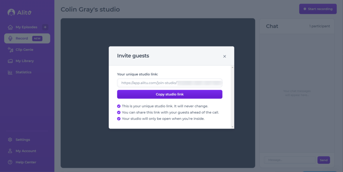The image size is (343, 172).
Task: Send the chat message
Action: (324, 160)
